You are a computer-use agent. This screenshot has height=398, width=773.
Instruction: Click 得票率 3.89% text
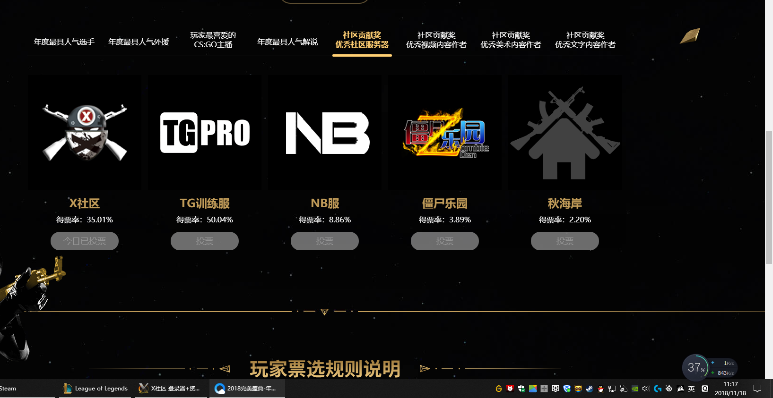[x=445, y=220]
